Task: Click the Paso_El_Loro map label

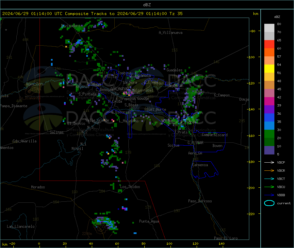Action: click(226, 238)
